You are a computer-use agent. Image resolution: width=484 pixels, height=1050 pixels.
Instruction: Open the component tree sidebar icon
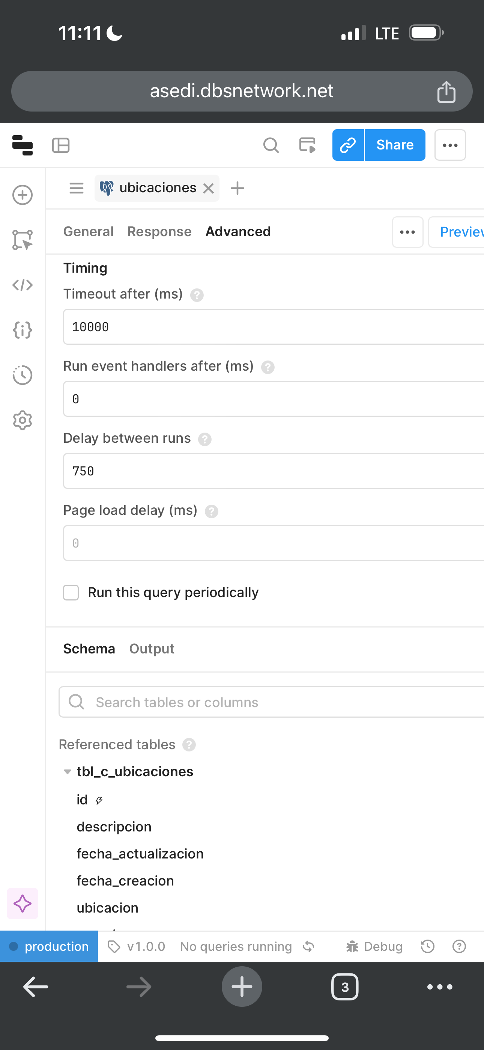coord(23,240)
